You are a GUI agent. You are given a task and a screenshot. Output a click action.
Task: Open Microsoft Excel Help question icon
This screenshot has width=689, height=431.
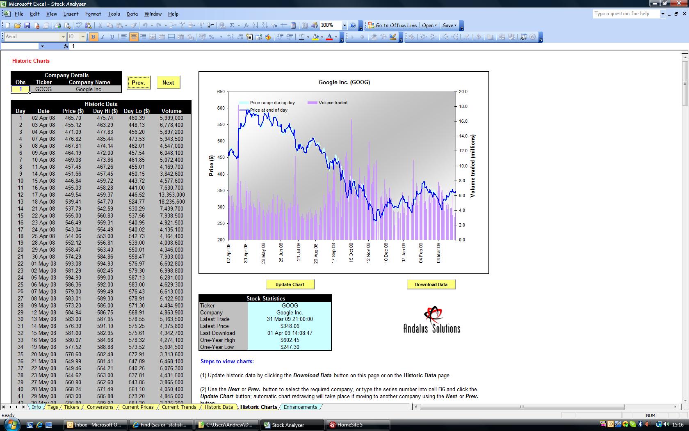click(x=353, y=25)
